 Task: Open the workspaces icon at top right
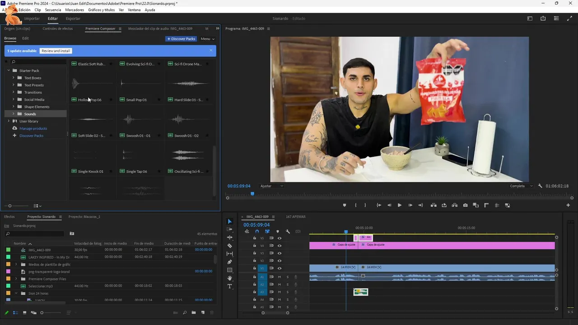pyautogui.click(x=530, y=19)
